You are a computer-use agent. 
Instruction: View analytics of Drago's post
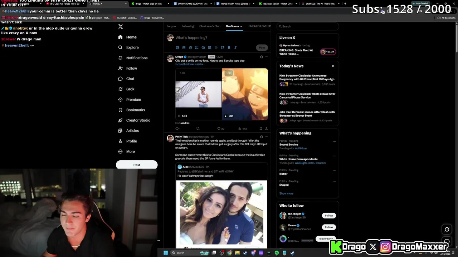pyautogui.click(x=242, y=128)
